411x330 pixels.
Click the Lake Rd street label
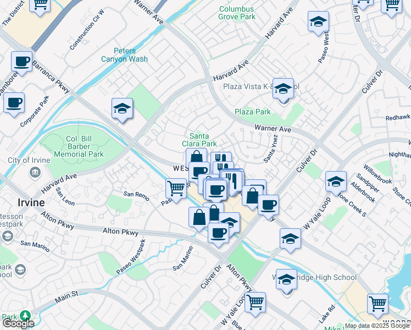(327, 314)
